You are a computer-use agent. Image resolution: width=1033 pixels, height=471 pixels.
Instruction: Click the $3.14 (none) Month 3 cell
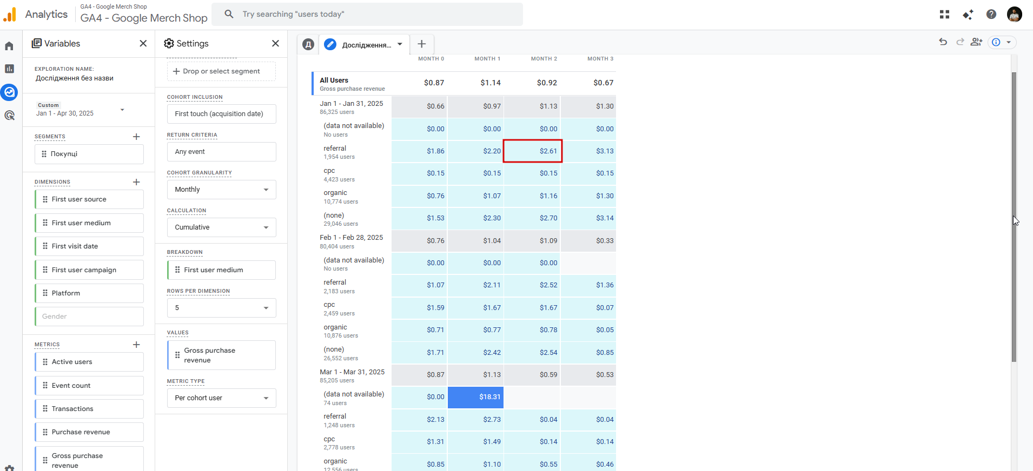[588, 218]
